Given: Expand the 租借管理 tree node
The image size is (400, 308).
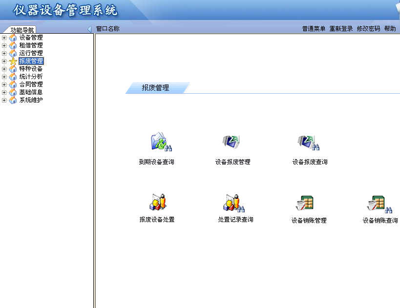Looking at the screenshot, I should [x=4, y=46].
